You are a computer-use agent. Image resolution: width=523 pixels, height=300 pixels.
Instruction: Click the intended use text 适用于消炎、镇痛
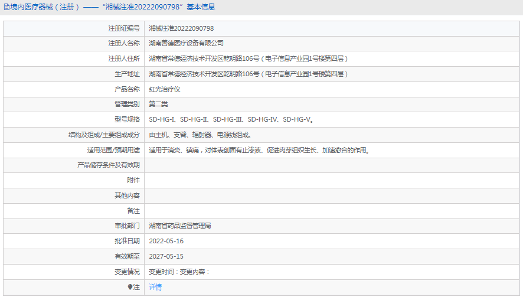click(174, 150)
